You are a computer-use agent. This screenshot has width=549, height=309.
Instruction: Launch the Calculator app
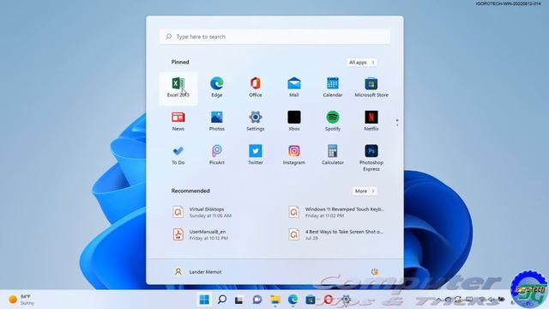333,155
